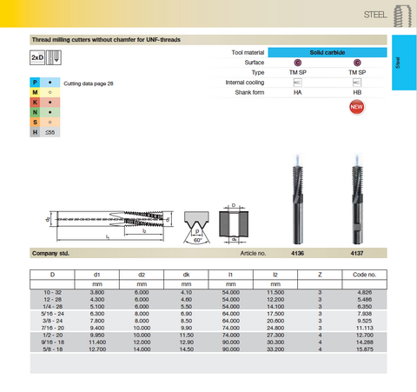This screenshot has height=392, width=417.
Task: Click code number 15.875 in the table
Action: click(x=365, y=349)
